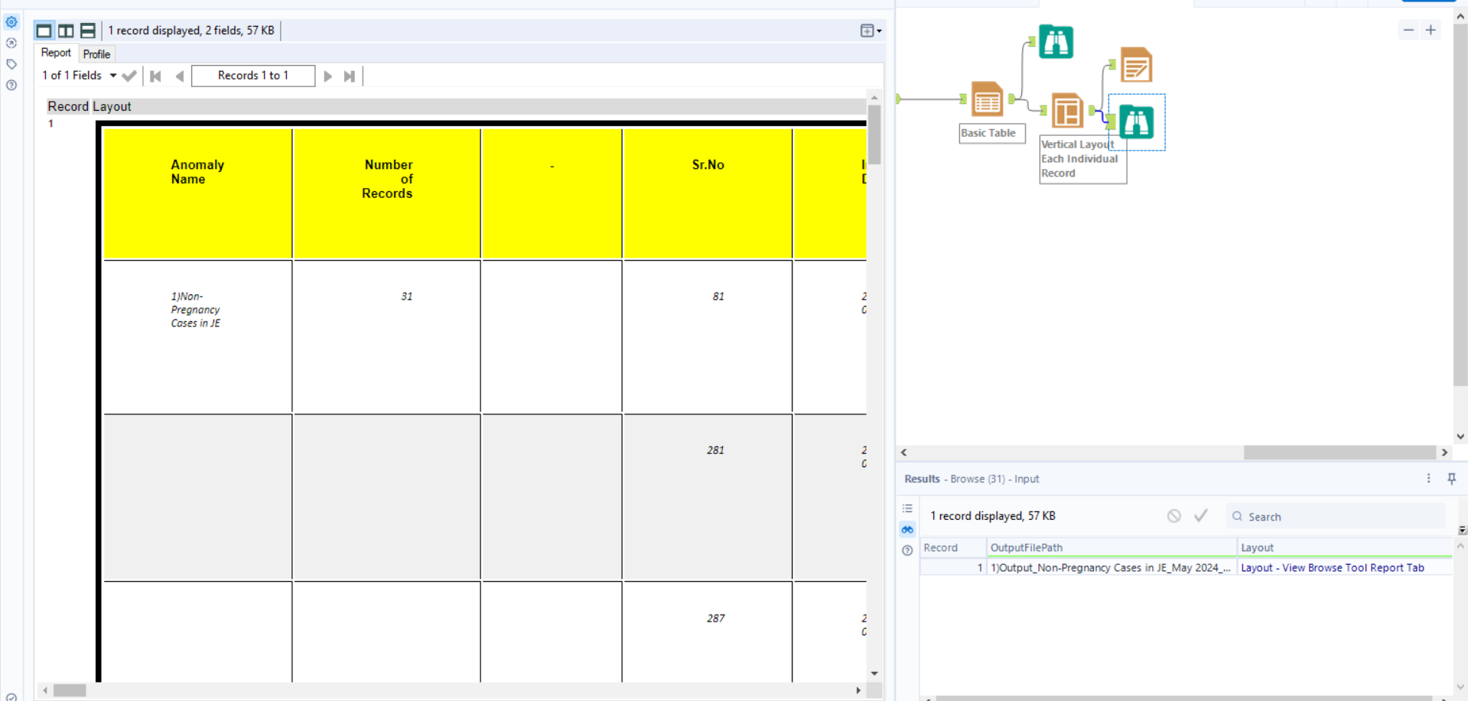Click the 'Record Layout' heading in report
The height and width of the screenshot is (701, 1468).
[90, 107]
